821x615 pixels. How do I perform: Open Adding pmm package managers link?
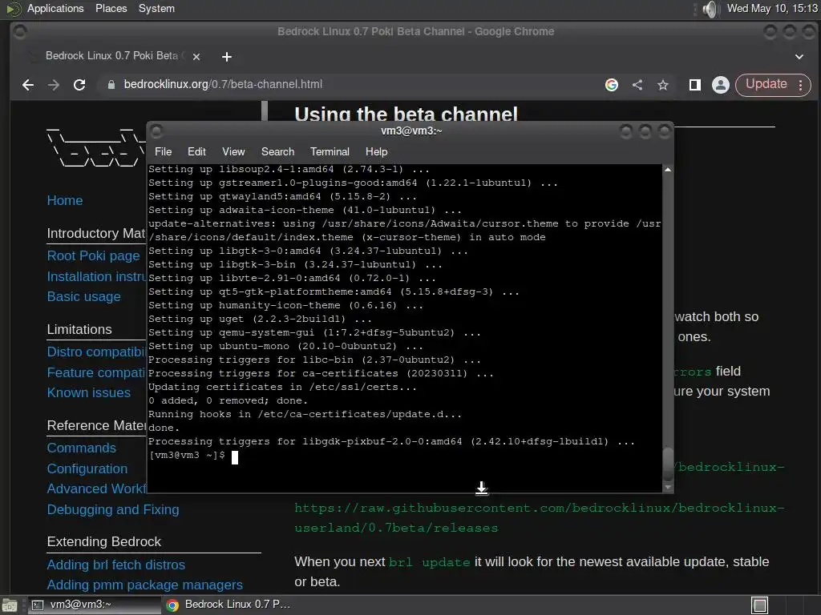pyautogui.click(x=144, y=585)
